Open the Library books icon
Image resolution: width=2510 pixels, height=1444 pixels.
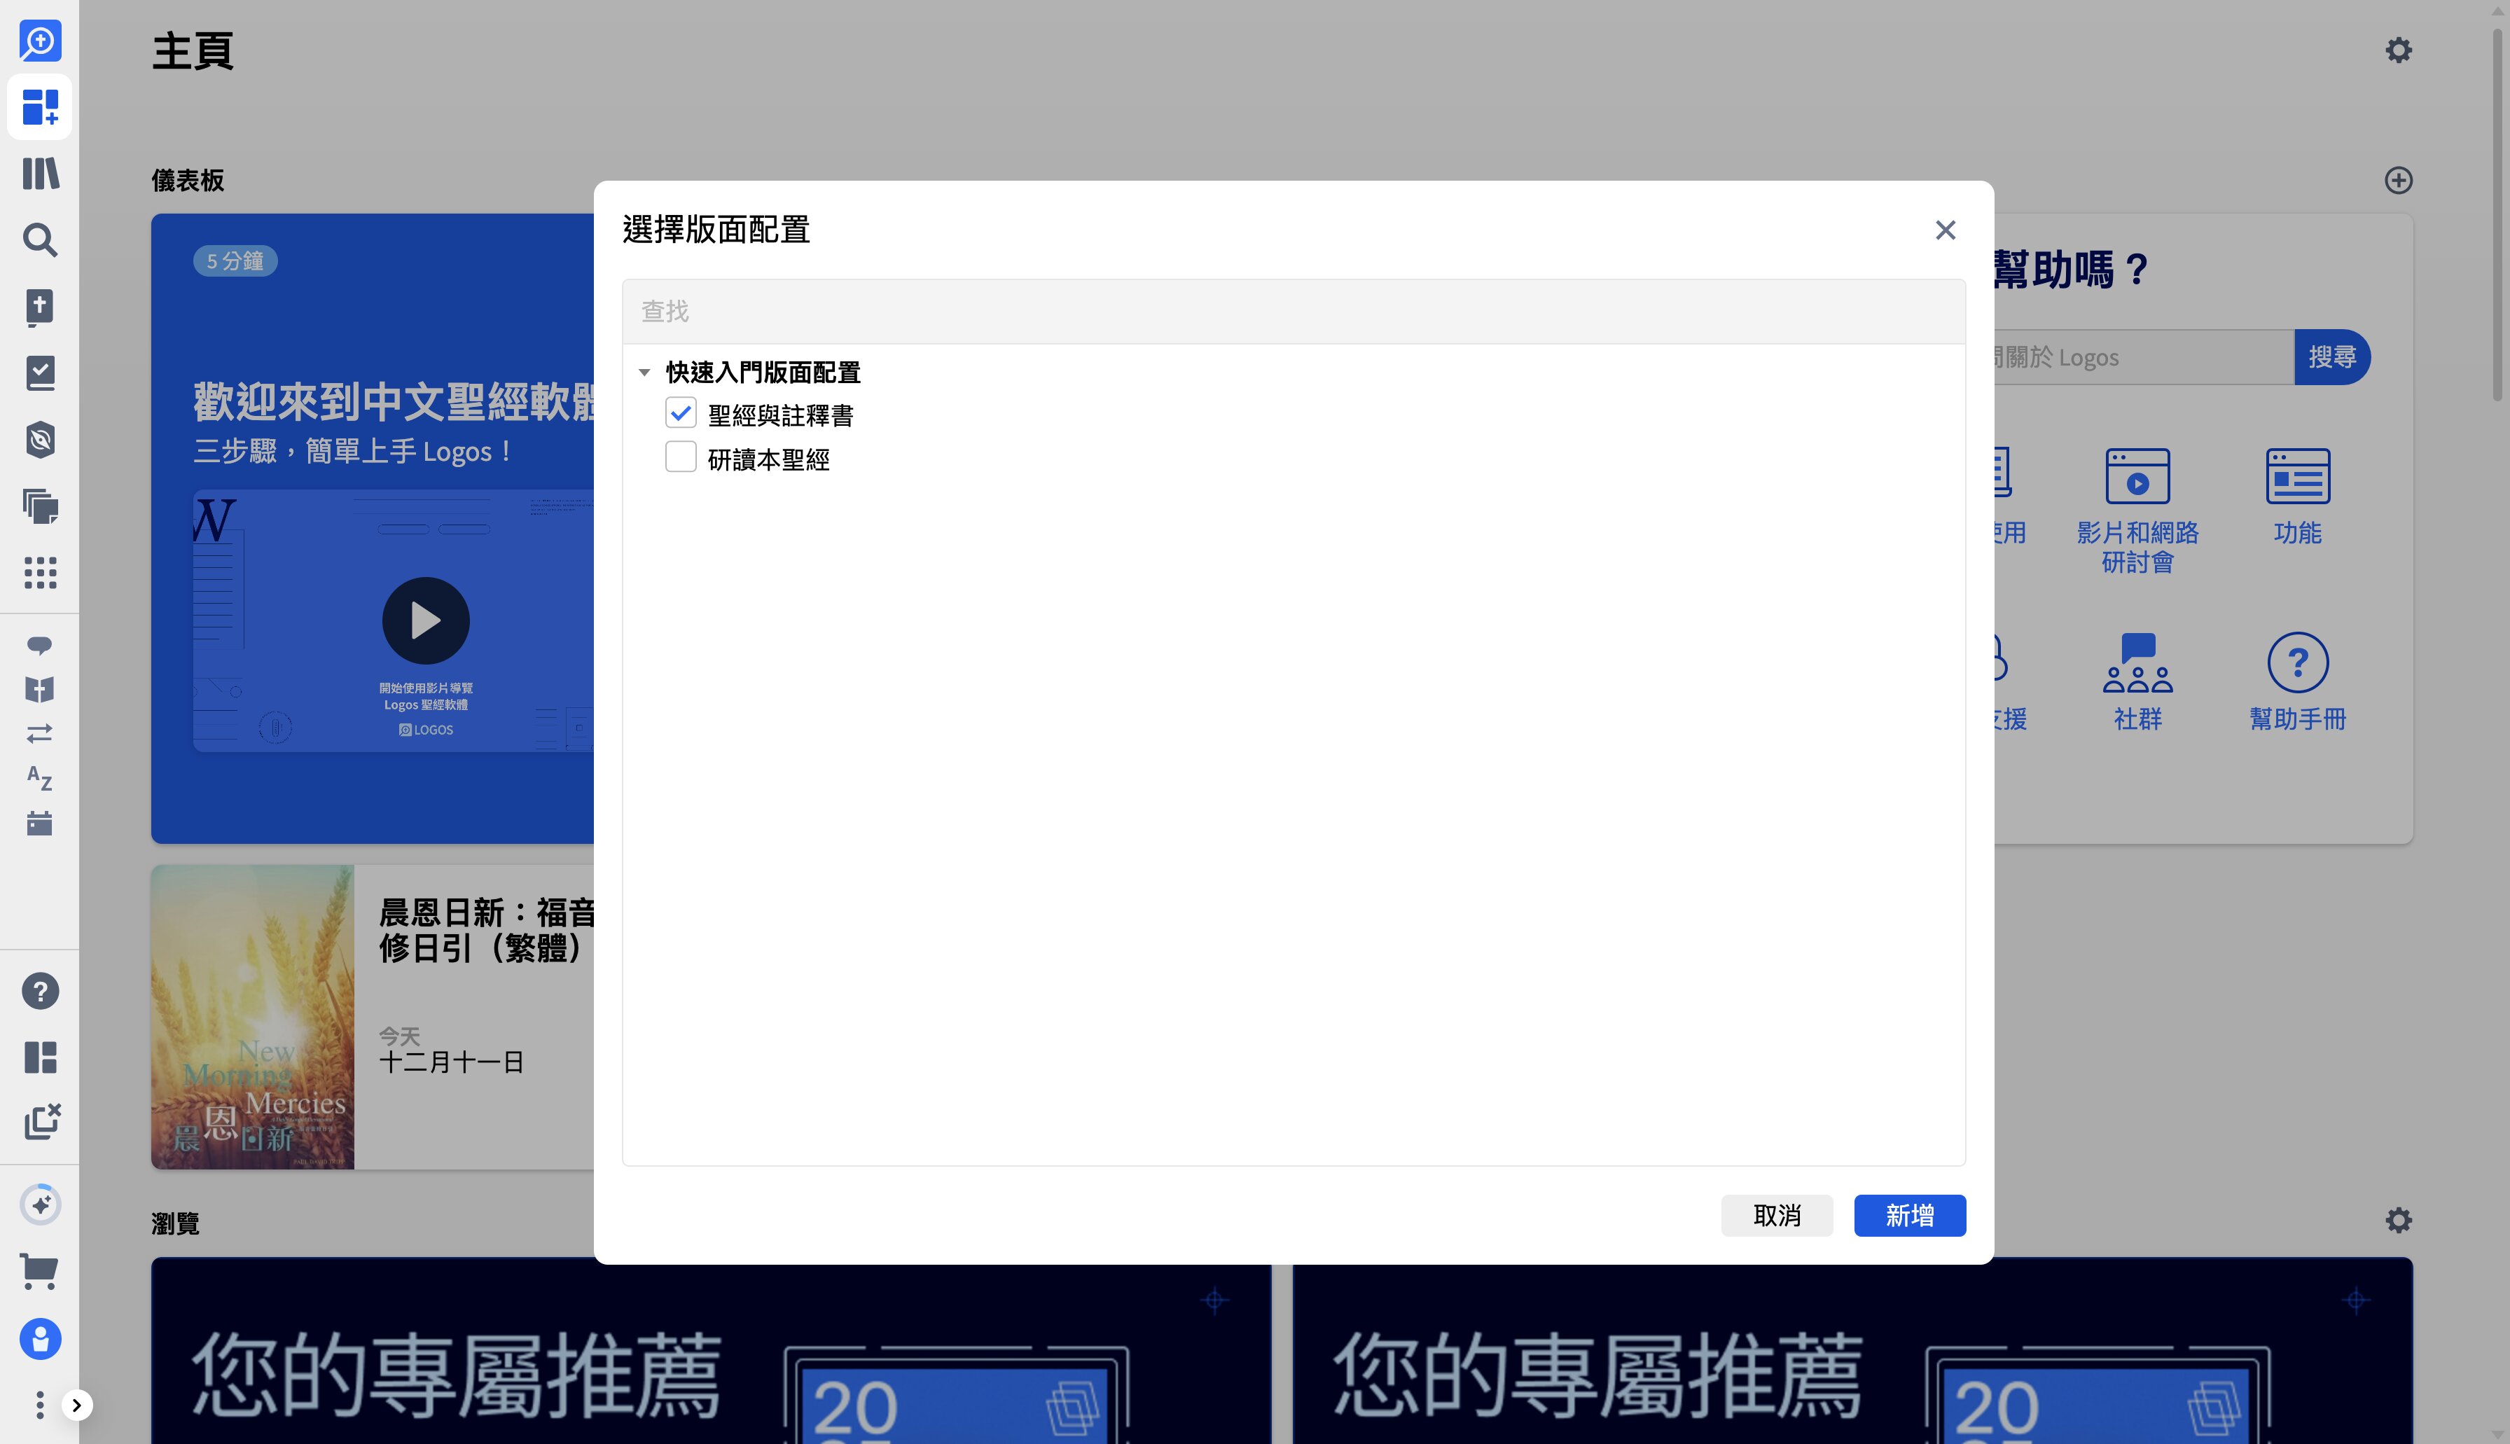click(40, 174)
